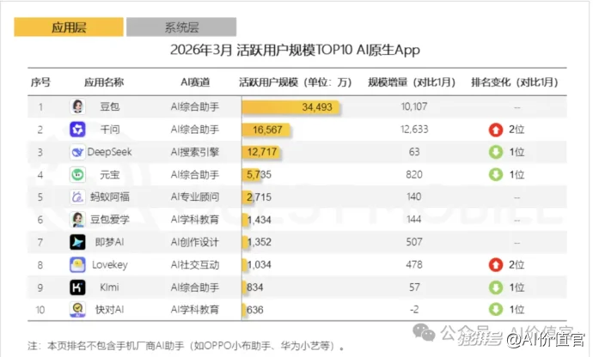The width and height of the screenshot is (593, 357).
Task: Click the DeepSeek whale icon
Action: pyautogui.click(x=77, y=152)
